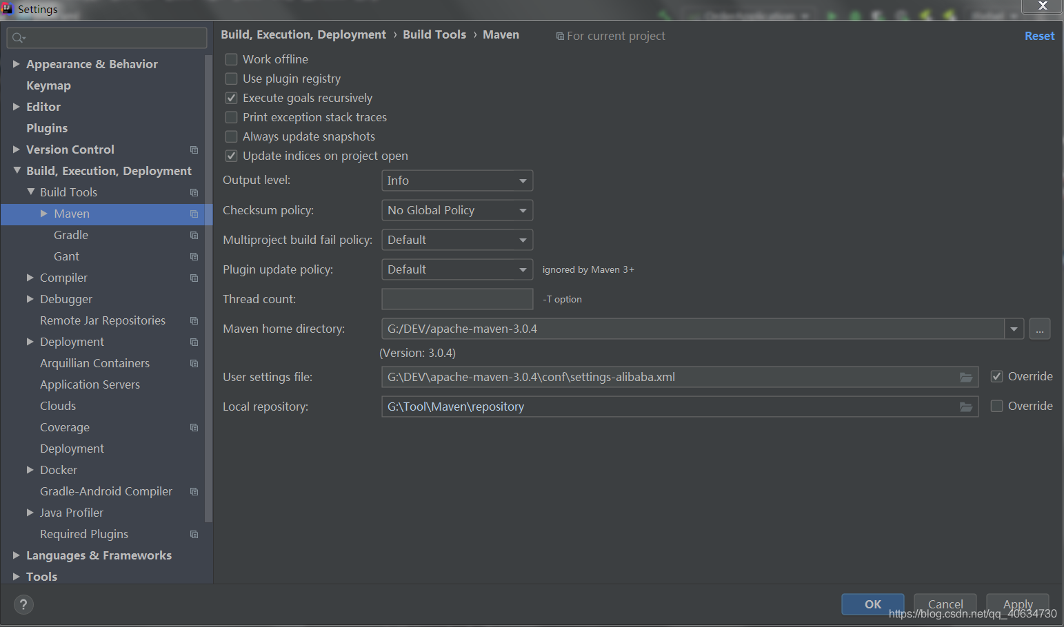Expand the Maven subtree arrow
Viewport: 1064px width, 627px height.
click(x=44, y=214)
